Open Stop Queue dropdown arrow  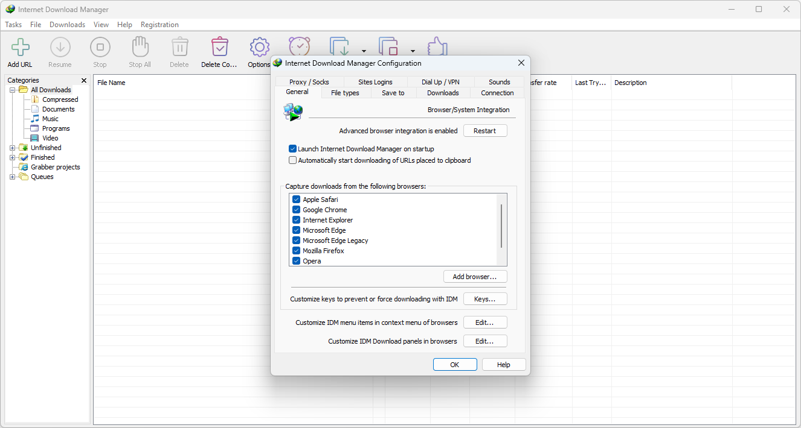413,51
